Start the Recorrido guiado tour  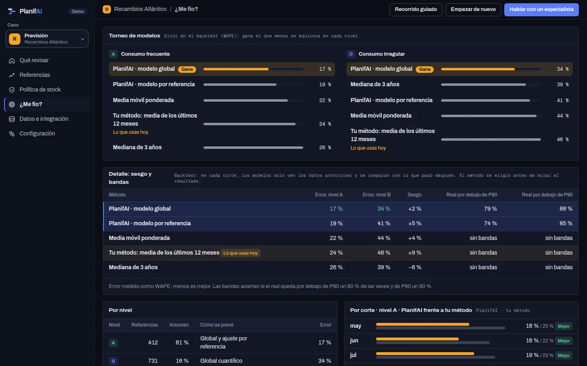tap(416, 10)
